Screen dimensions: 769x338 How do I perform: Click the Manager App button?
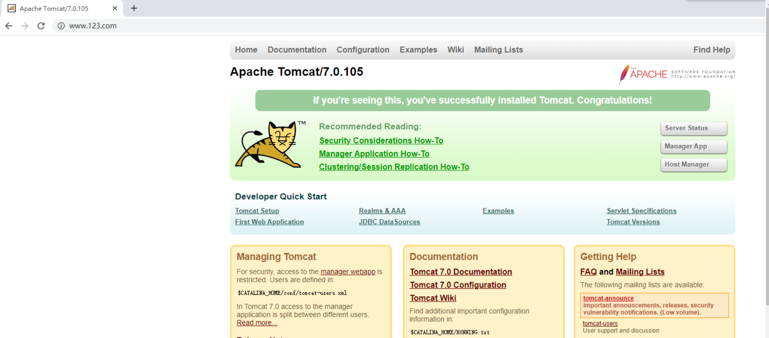(694, 147)
